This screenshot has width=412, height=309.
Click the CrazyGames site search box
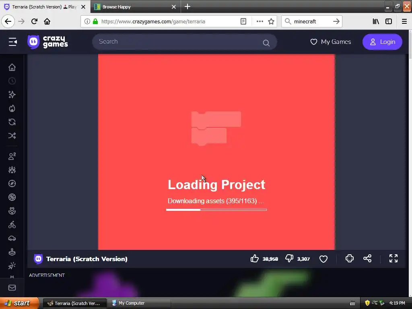pos(184,42)
